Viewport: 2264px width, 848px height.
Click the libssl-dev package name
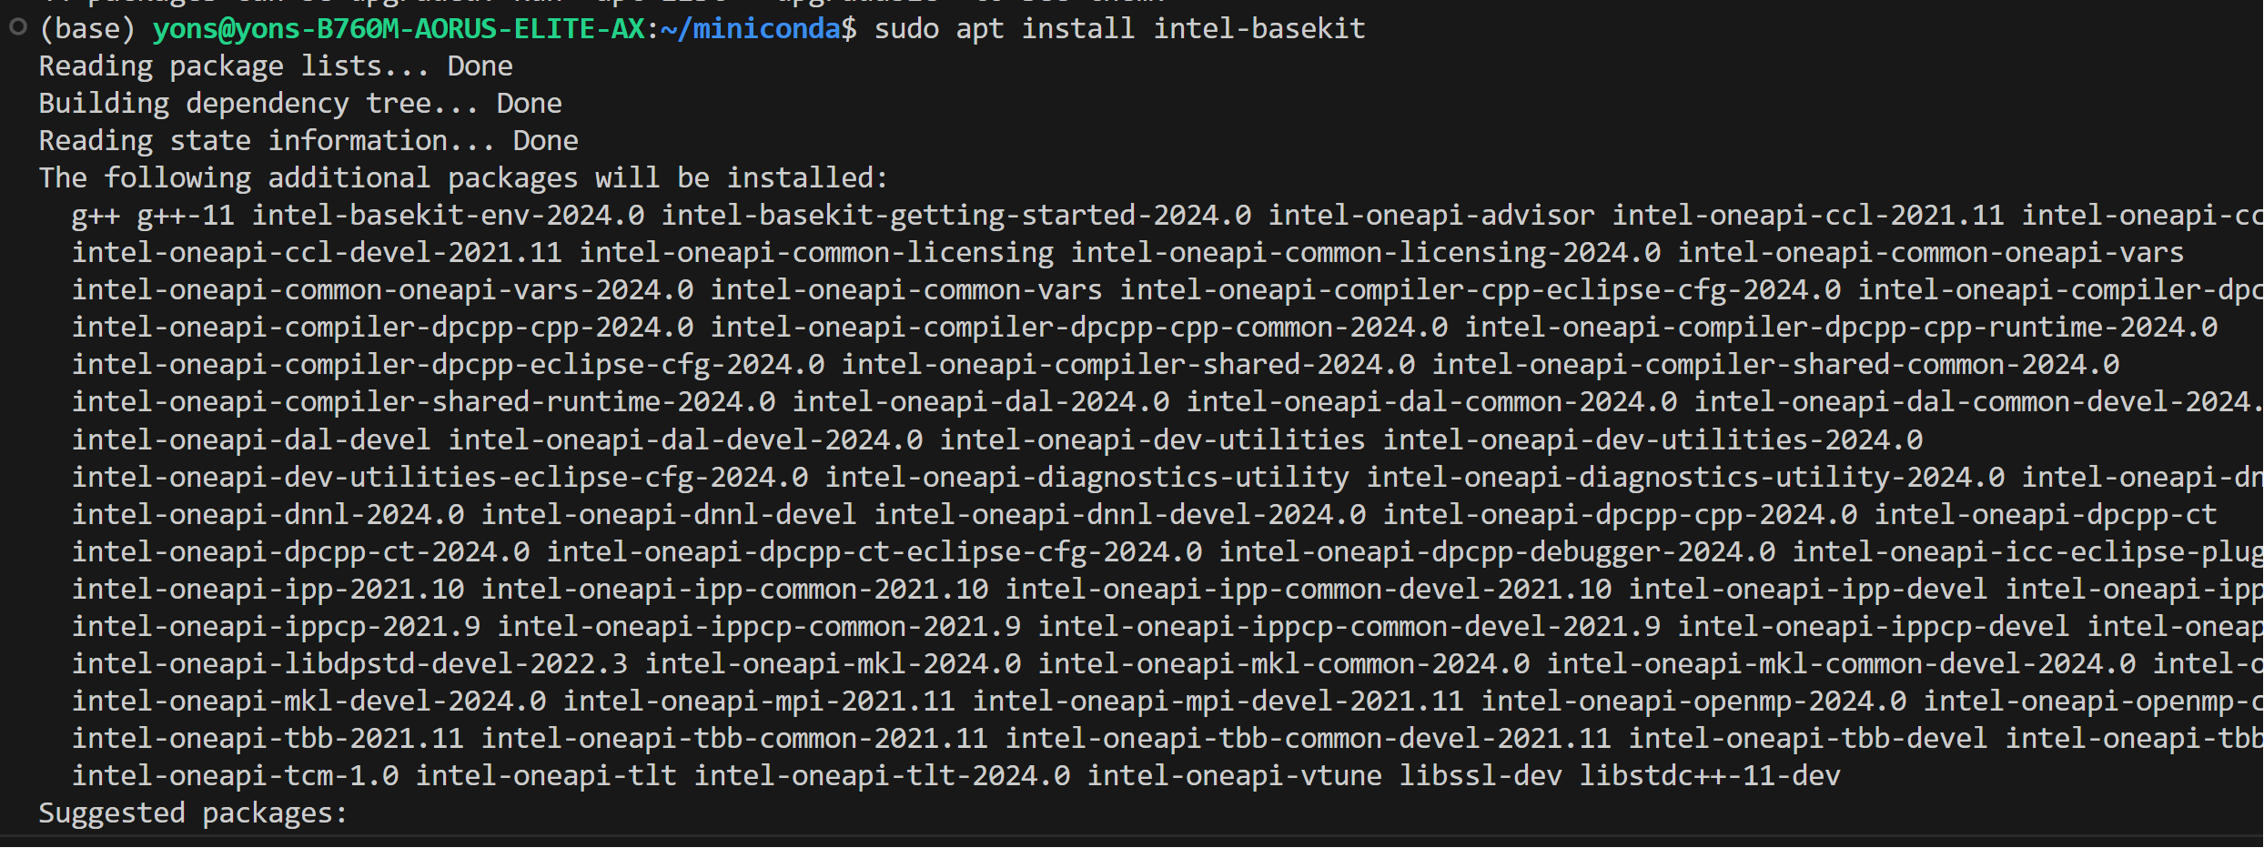(x=1481, y=776)
